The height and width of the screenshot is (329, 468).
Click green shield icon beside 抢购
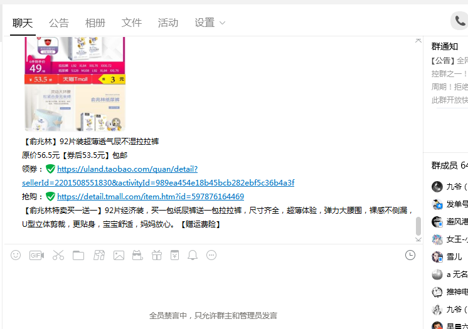point(50,196)
